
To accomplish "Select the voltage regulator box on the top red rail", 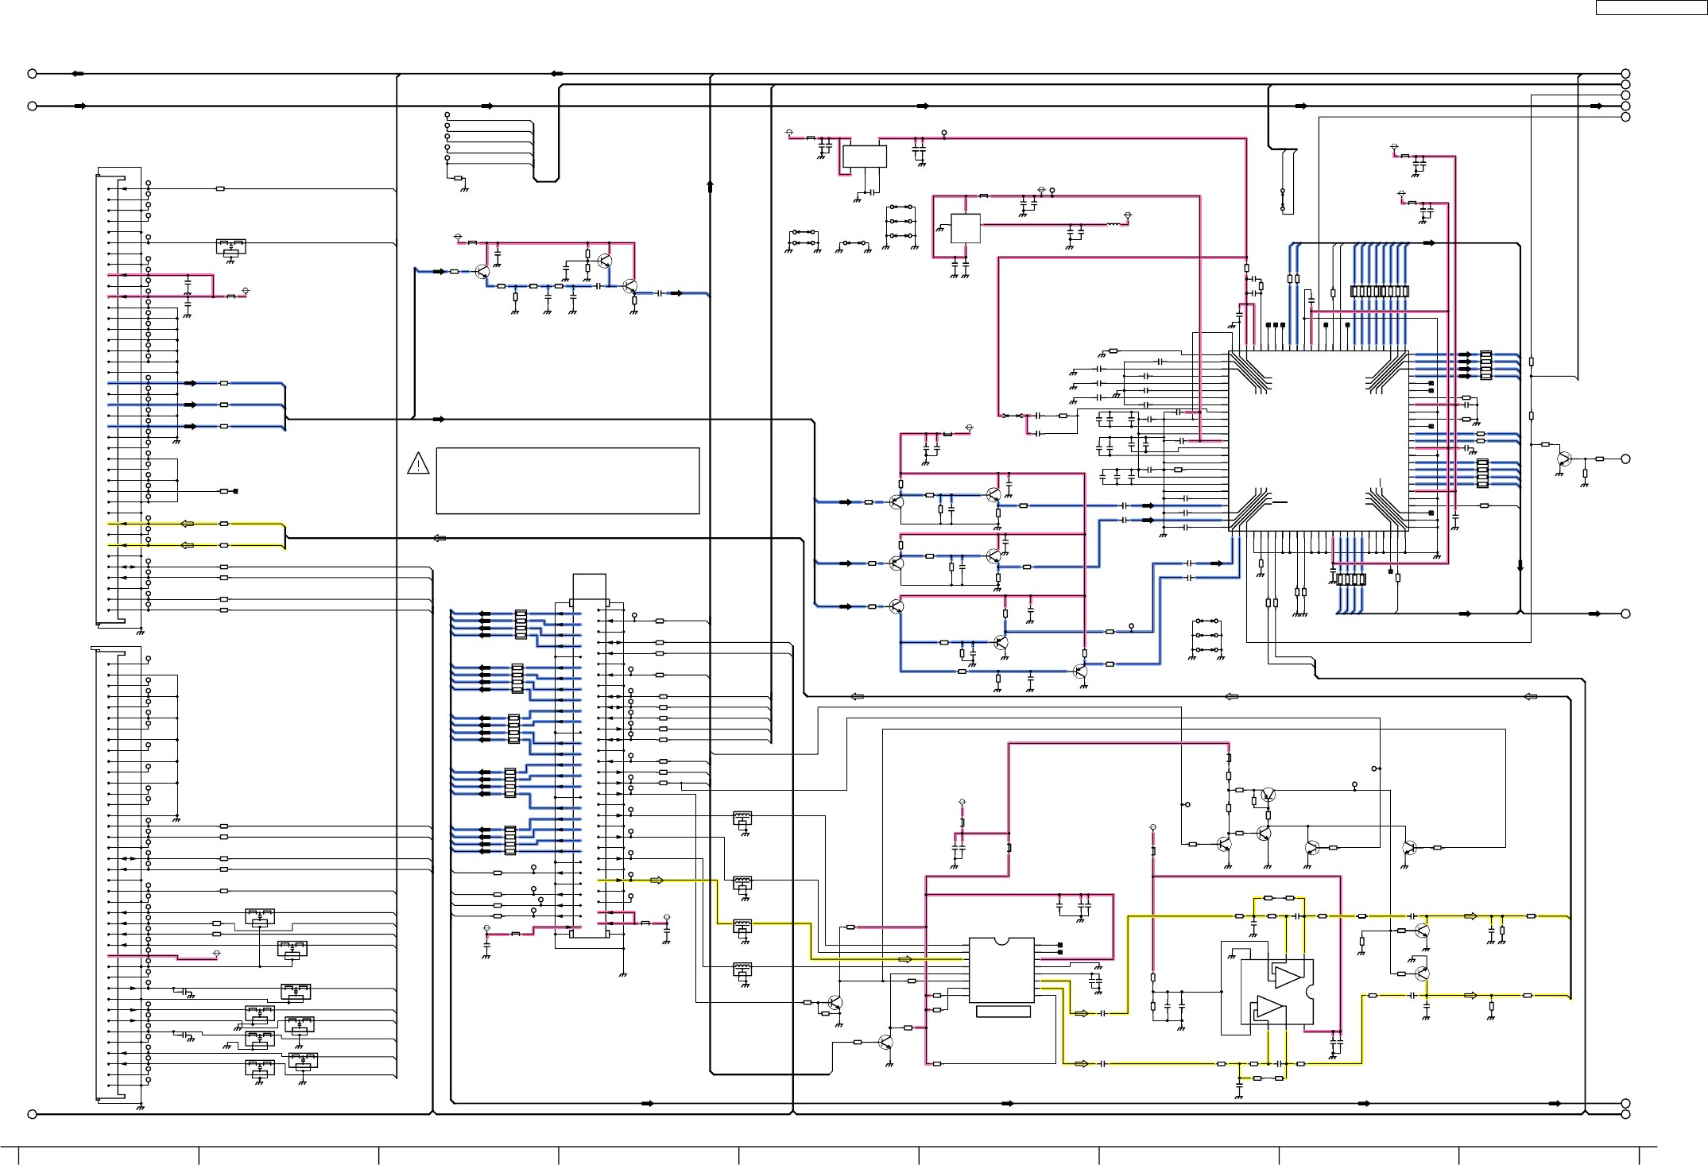I will point(865,156).
